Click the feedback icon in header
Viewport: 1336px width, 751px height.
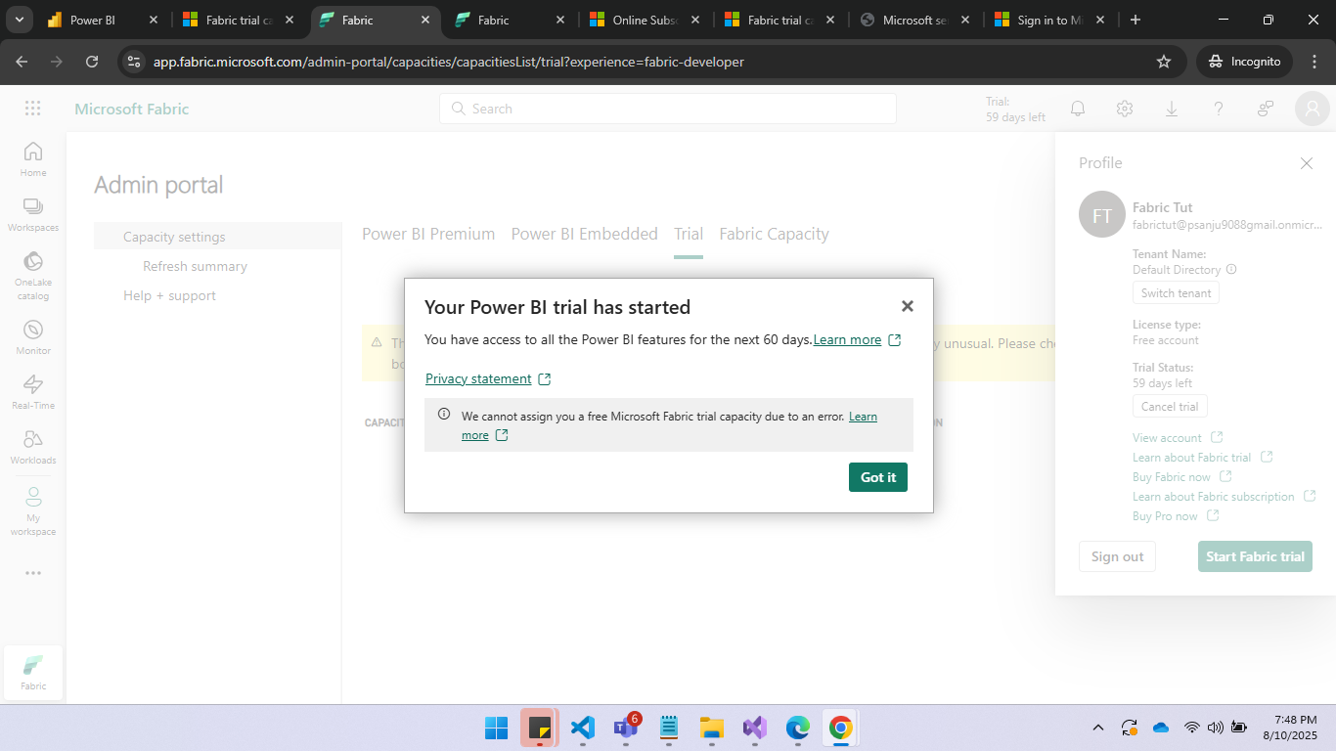1266,109
